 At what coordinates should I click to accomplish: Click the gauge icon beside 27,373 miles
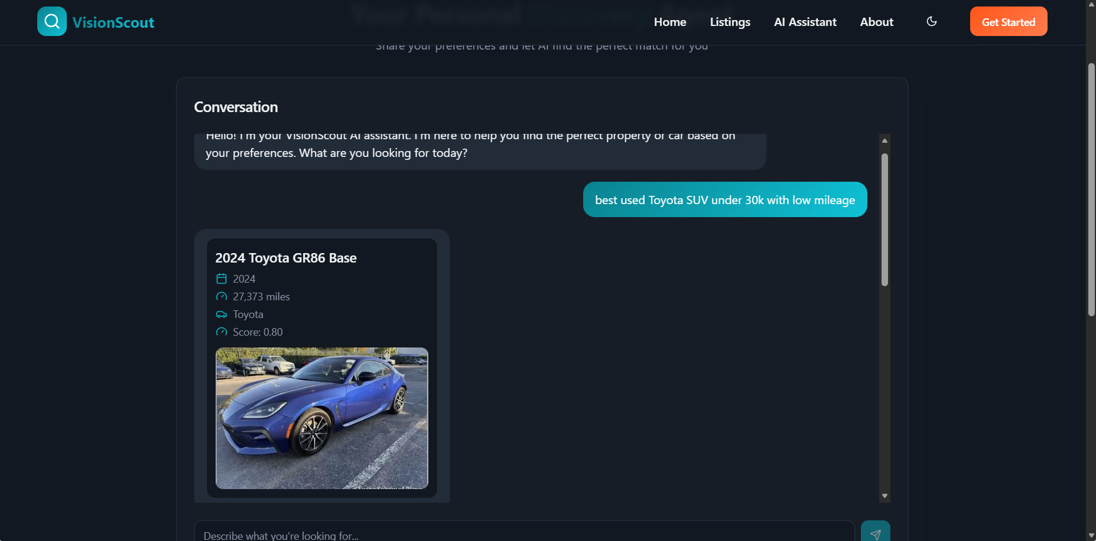pos(222,296)
